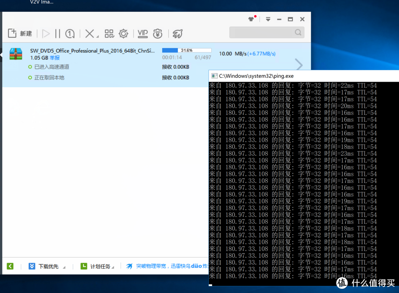This screenshot has width=399, height=293.
Task: Click the 1.05 GB file size text
Action: pyautogui.click(x=39, y=58)
